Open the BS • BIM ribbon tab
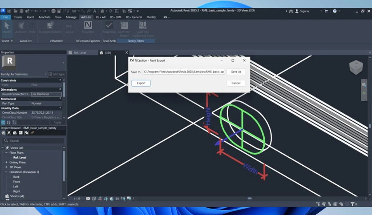The width and height of the screenshot is (372, 215). 116,17
